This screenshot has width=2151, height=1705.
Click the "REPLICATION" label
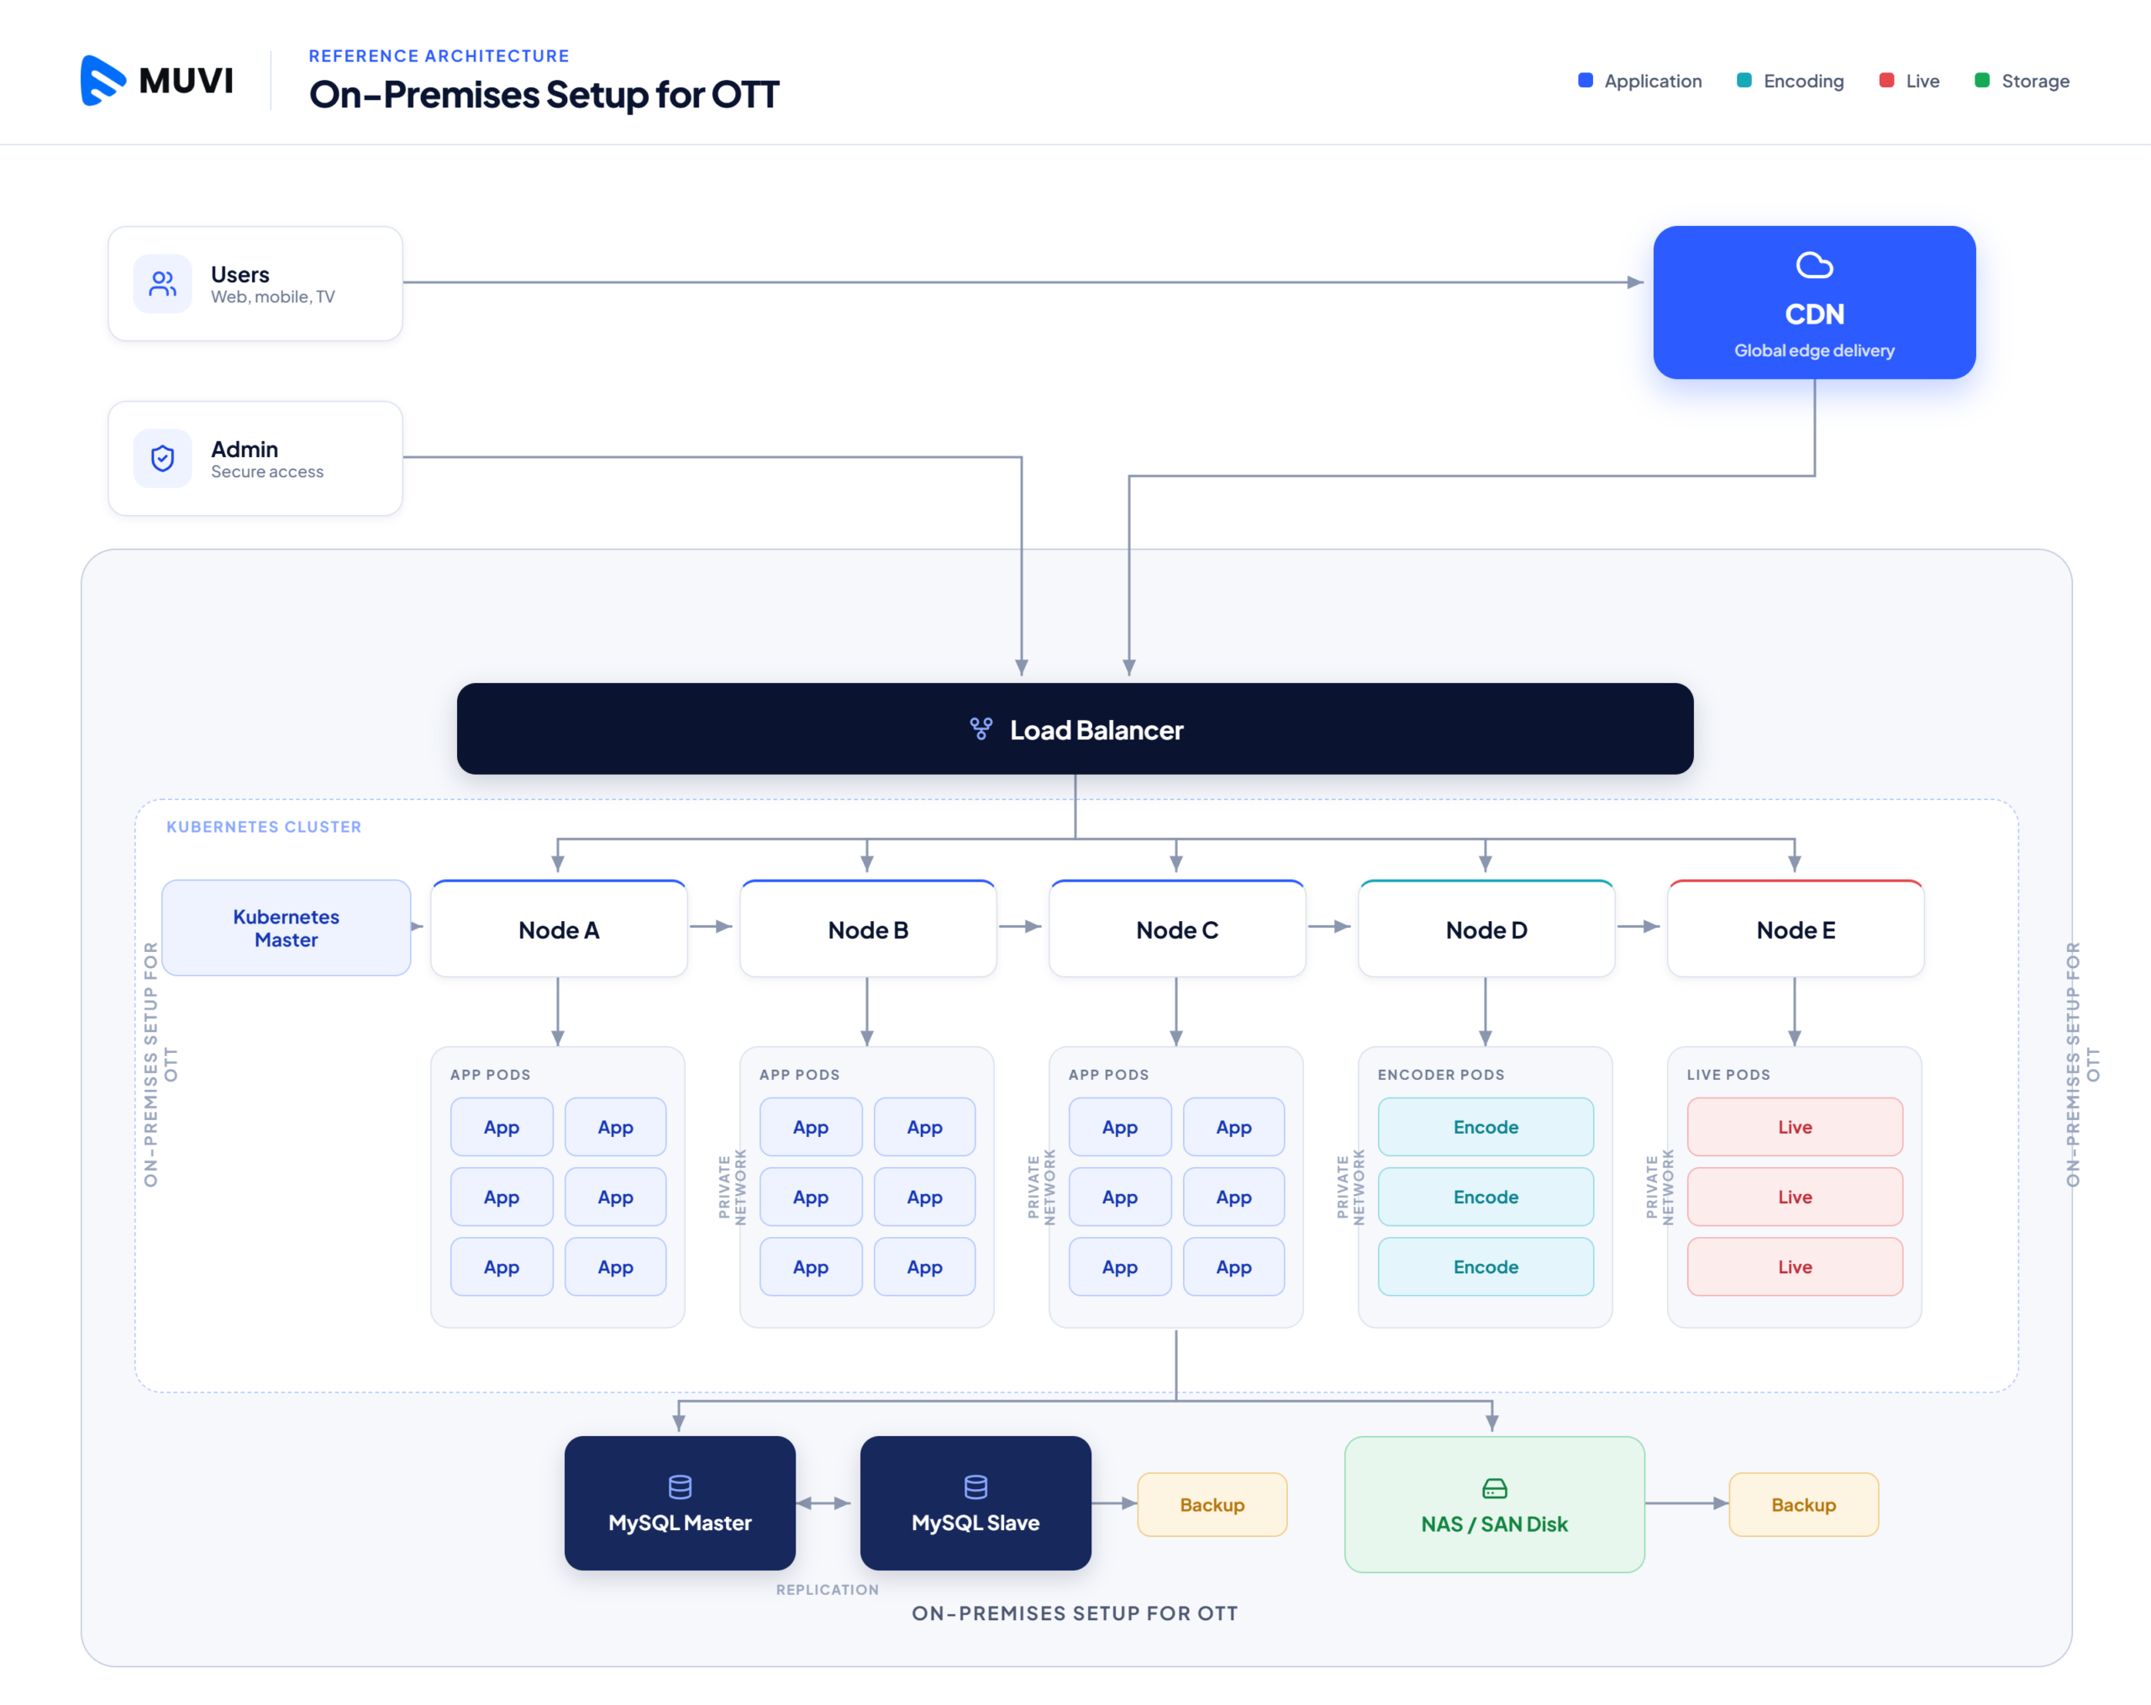(x=827, y=1589)
